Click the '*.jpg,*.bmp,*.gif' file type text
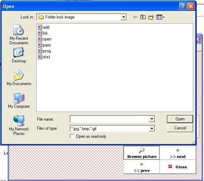The image size is (204, 181). (x=84, y=129)
